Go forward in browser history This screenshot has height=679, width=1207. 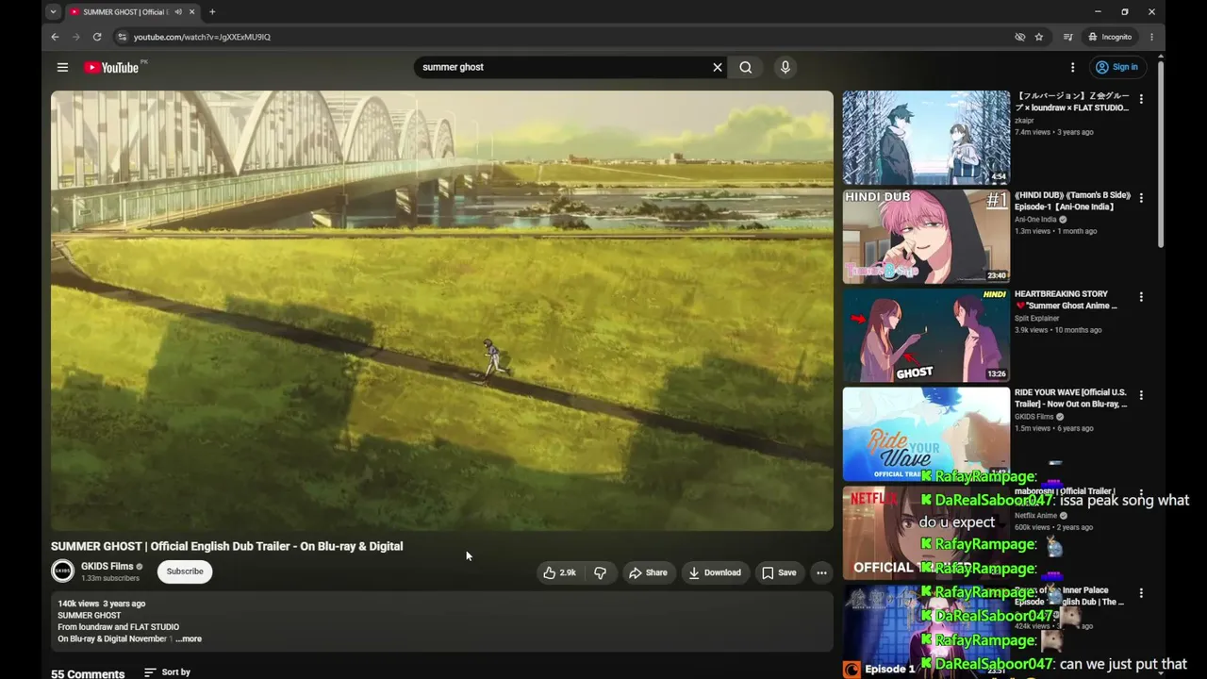pyautogui.click(x=76, y=37)
